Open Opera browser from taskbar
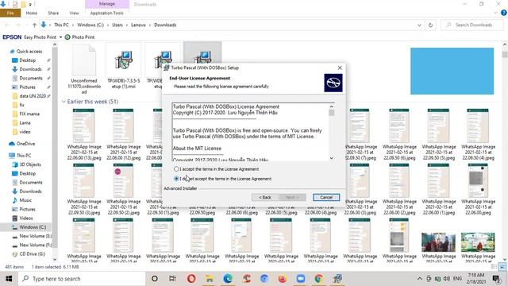Viewport: 508px width, 286px height. (x=191, y=279)
